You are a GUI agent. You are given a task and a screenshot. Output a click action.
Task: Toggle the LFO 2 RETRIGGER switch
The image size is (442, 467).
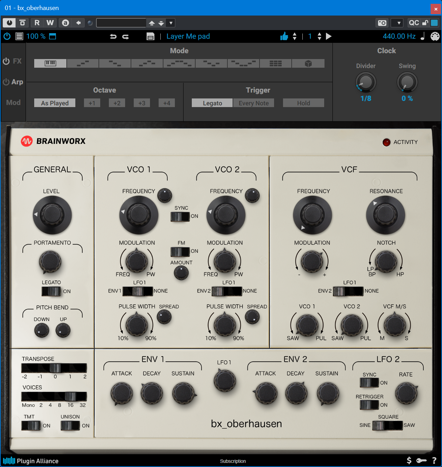369,405
